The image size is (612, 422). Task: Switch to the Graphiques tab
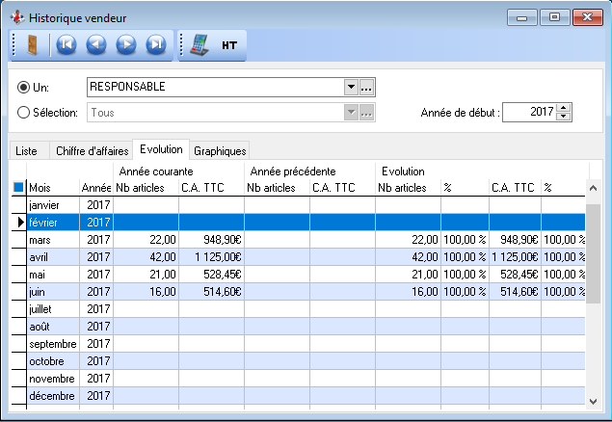point(220,150)
